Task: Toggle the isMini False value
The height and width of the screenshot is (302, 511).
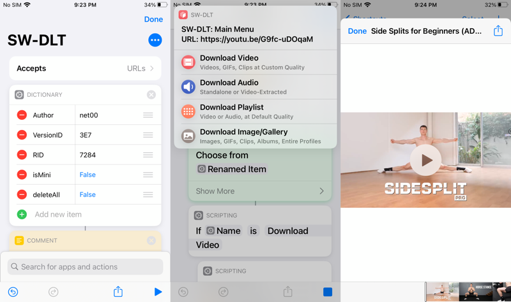Action: coord(88,175)
